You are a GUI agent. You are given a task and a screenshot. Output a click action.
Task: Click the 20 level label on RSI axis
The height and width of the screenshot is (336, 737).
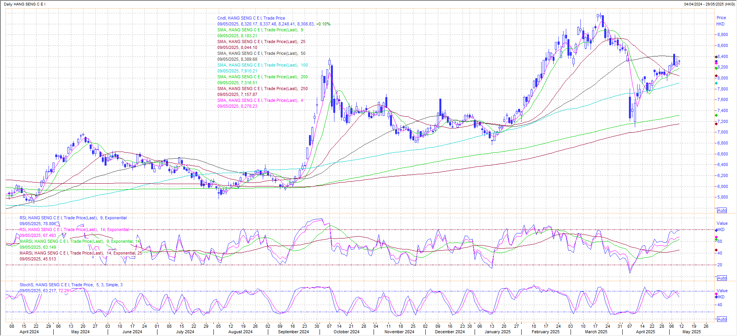pyautogui.click(x=719, y=265)
